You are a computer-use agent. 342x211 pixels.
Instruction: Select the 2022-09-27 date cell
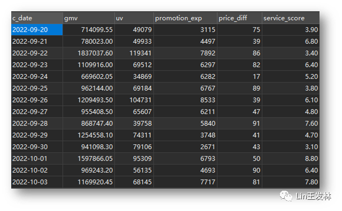pos(37,112)
